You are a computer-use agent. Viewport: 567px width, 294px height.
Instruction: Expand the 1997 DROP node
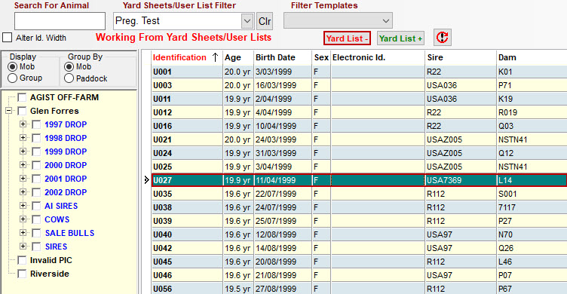23,124
